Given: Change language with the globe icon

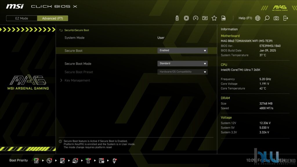Looking at the screenshot, I should [x=258, y=18].
